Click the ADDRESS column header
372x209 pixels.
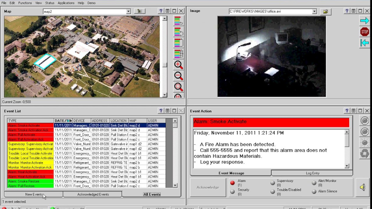coord(100,121)
